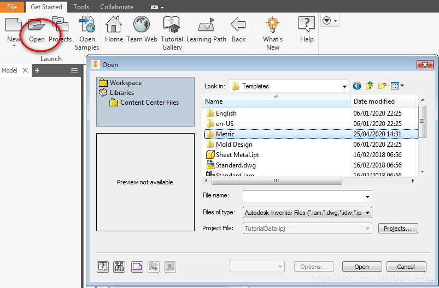Click the purple-outlined icon beside binoculars
Image resolution: width=439 pixels, height=288 pixels.
[137, 267]
